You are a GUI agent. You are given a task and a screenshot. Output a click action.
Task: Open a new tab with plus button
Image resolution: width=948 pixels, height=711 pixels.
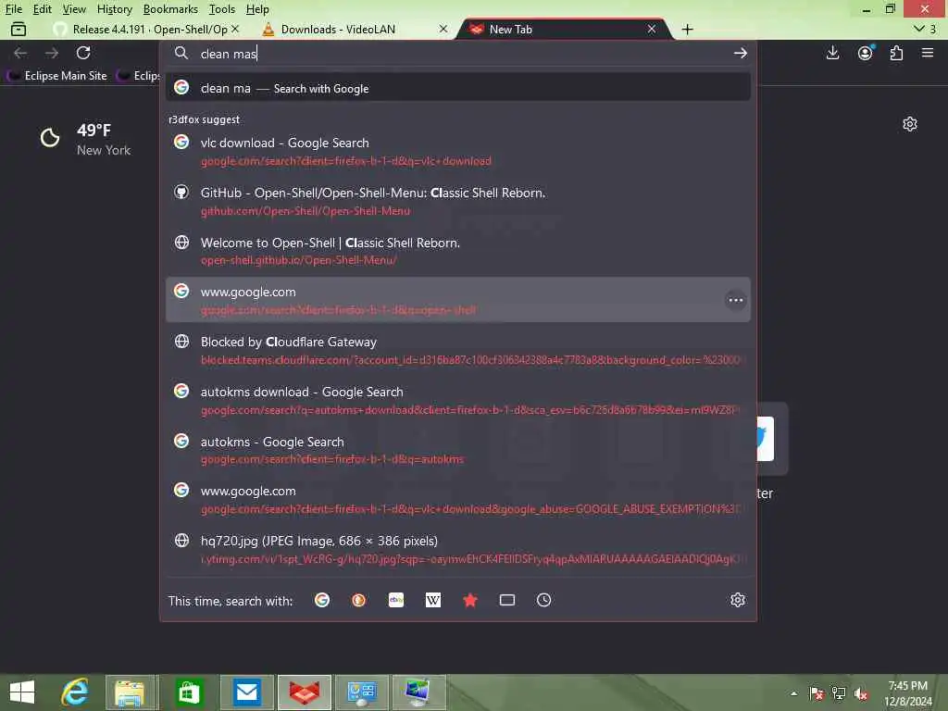(x=688, y=29)
